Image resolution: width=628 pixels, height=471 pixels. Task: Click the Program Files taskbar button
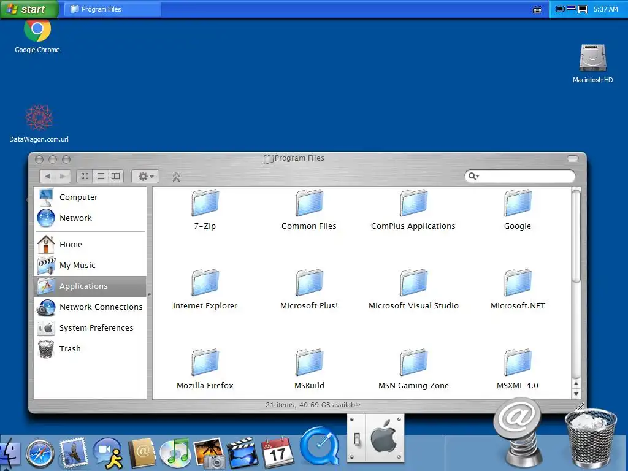113,9
